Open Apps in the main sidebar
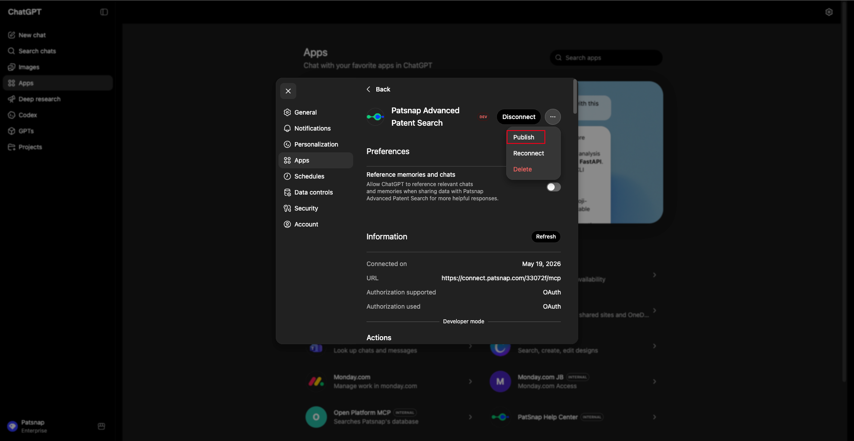Screen dimensions: 854x441 tap(58, 83)
